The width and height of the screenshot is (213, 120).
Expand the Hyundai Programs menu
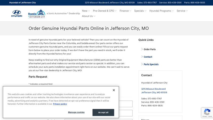162,11
